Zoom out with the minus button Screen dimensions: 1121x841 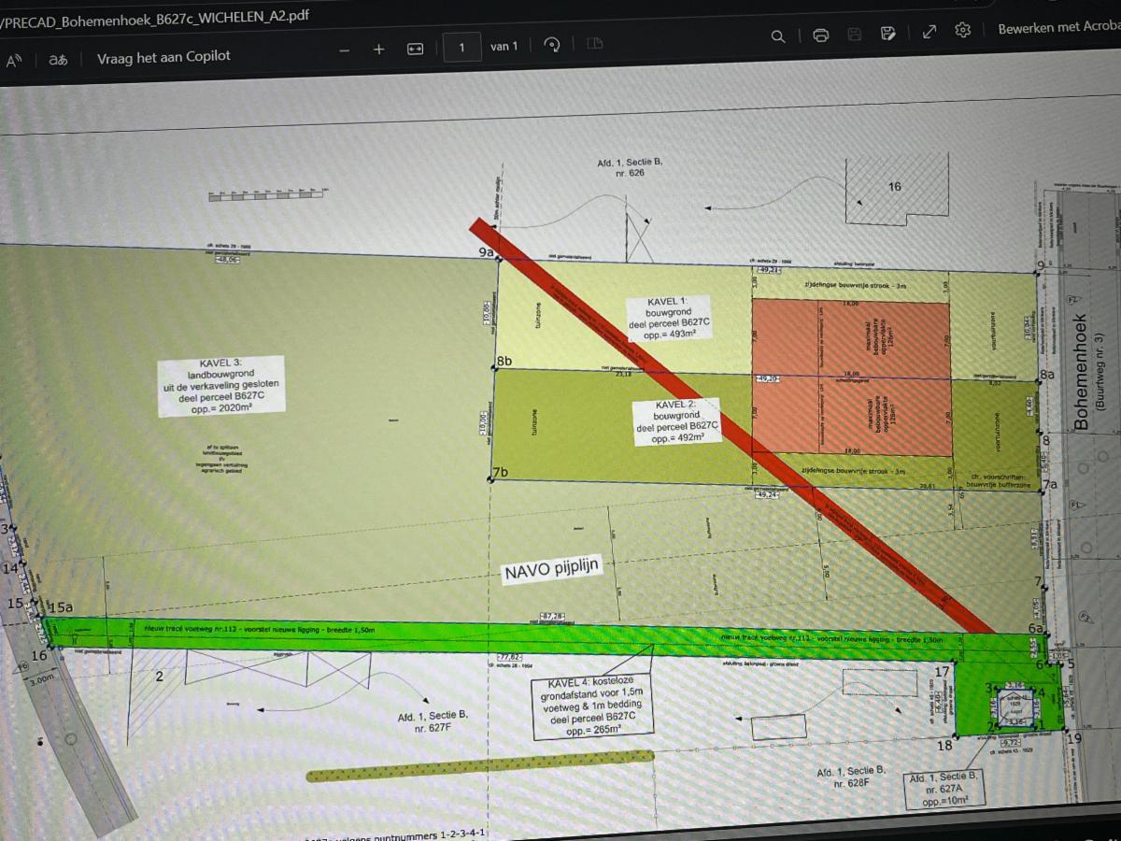(344, 50)
